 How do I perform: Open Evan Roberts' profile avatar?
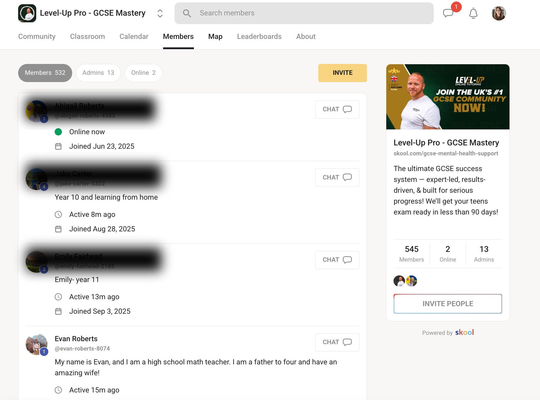point(37,344)
